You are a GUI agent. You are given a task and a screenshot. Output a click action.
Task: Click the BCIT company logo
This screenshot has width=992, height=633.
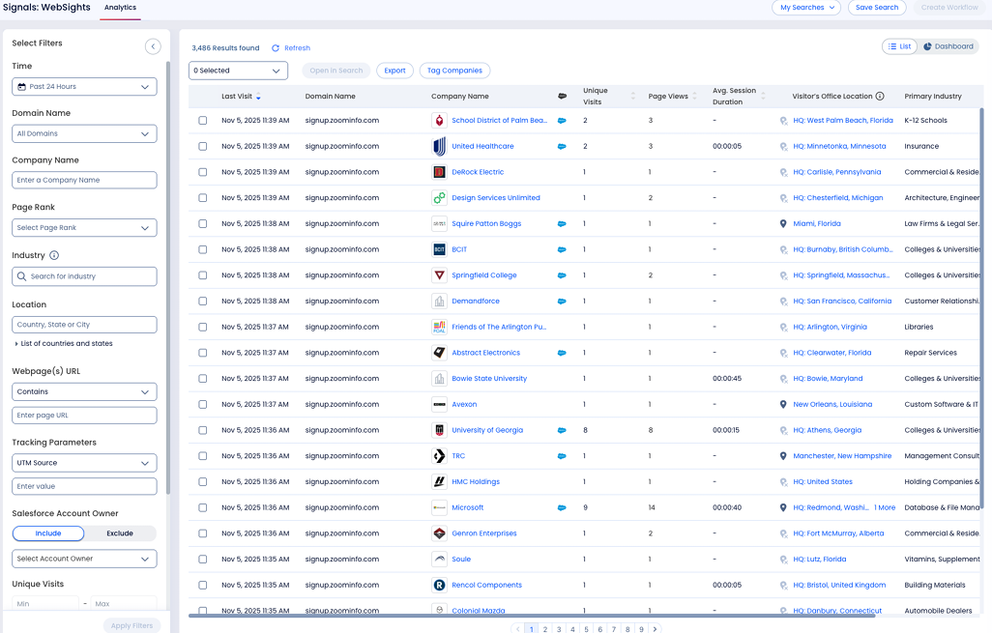tap(439, 249)
